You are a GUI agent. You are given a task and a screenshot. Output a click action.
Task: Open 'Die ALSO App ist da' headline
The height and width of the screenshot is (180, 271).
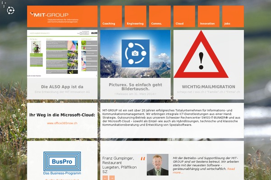tap(62, 87)
